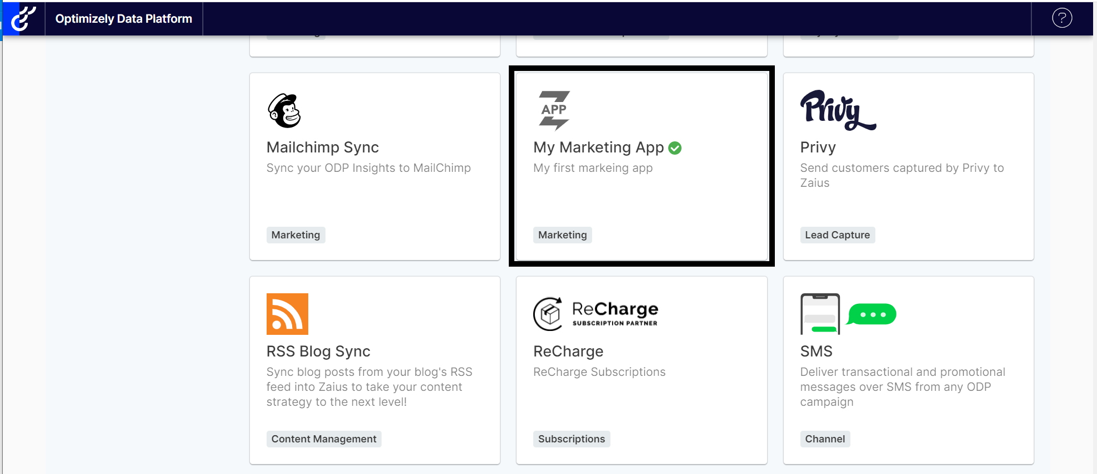Click Marketing tag on My Marketing App card

point(563,235)
